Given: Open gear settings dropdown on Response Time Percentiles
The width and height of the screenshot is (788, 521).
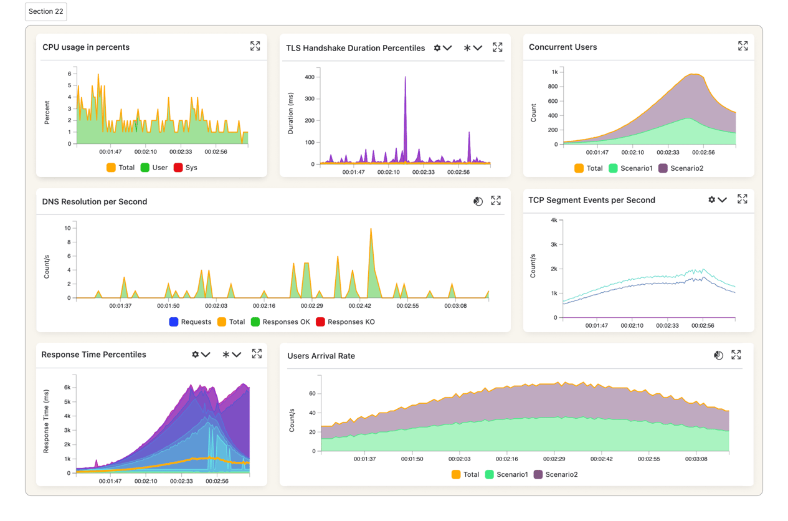Looking at the screenshot, I should pyautogui.click(x=201, y=355).
